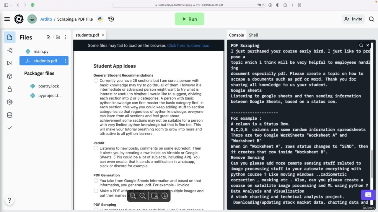Image resolution: width=378 pixels, height=212 pixels.
Task: Click the 'Click here to download' link
Action: [x=188, y=45]
